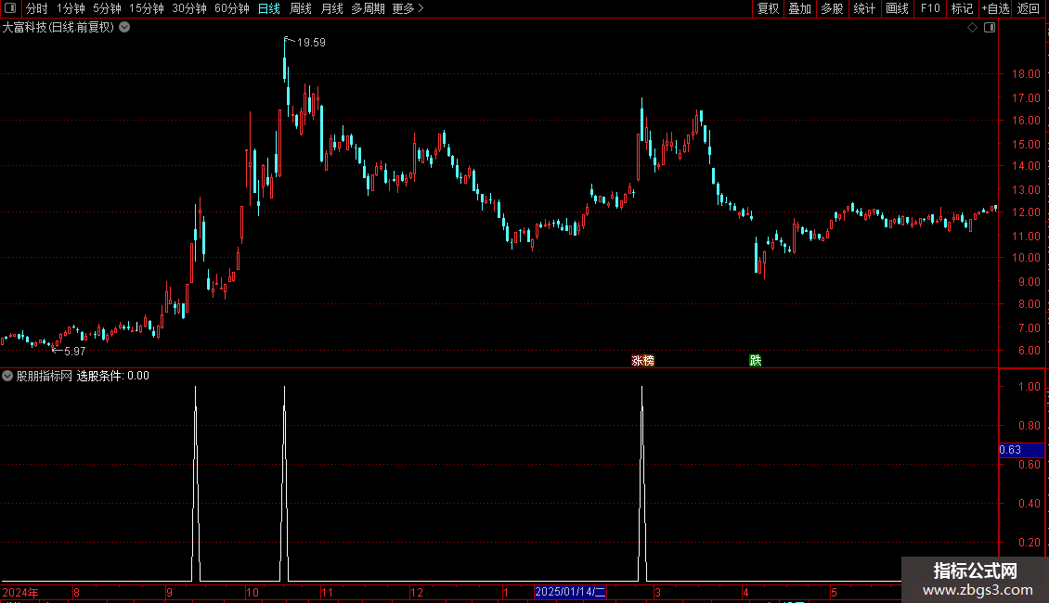This screenshot has width=1049, height=603.
Task: Toggle the side panel icon in chart header
Action: coord(990,28)
